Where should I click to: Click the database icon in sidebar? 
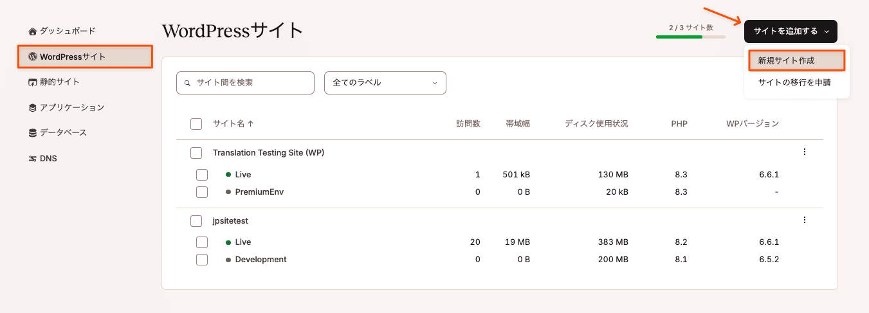33,133
